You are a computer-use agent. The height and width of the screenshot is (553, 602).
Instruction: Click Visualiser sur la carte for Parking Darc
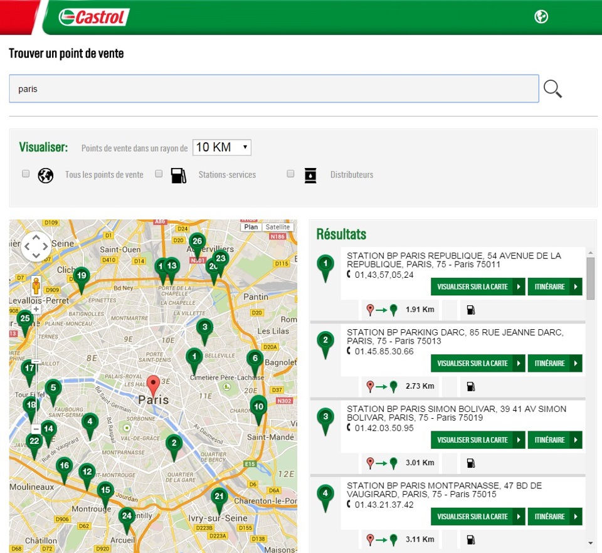tap(478, 364)
